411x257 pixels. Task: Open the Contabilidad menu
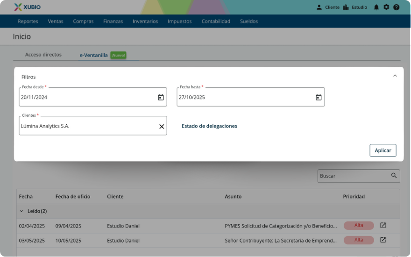click(x=216, y=21)
